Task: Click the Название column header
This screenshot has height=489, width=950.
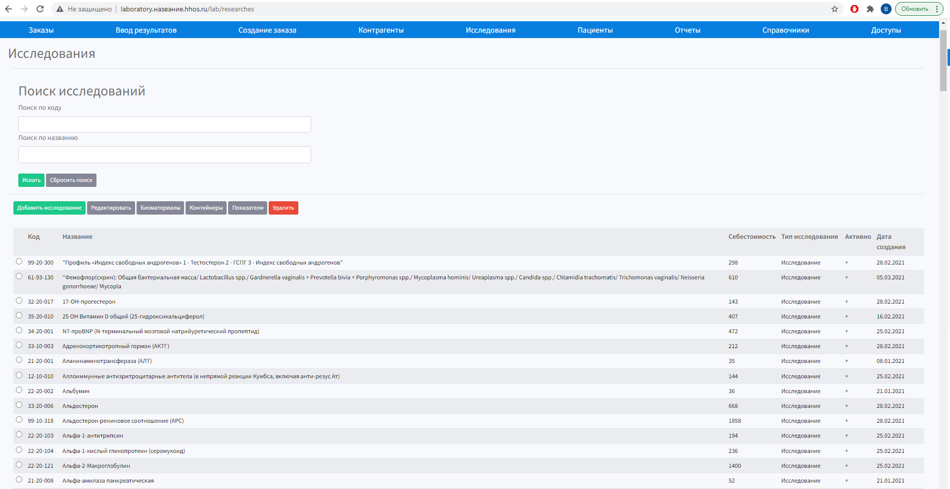Action: (77, 237)
